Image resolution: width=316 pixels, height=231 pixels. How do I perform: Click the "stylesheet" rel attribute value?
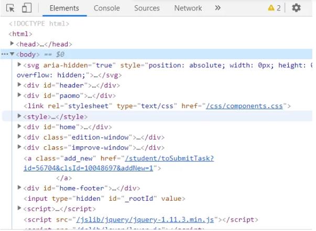click(x=88, y=106)
